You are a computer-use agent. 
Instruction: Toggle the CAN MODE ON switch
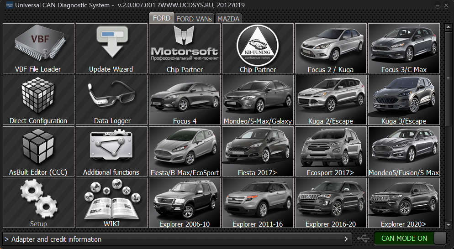pyautogui.click(x=410, y=239)
